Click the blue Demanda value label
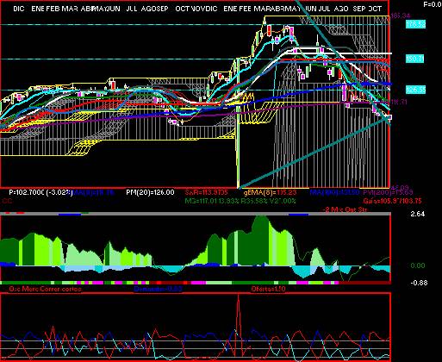Image resolution: width=442 pixels, height=362 pixels. (x=158, y=289)
